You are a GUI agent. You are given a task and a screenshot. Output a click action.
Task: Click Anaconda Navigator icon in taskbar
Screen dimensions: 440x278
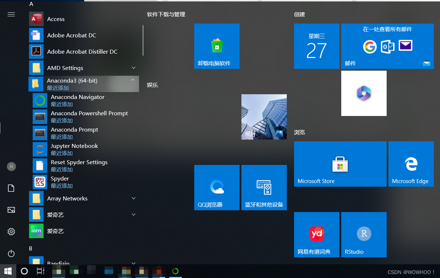click(175, 271)
